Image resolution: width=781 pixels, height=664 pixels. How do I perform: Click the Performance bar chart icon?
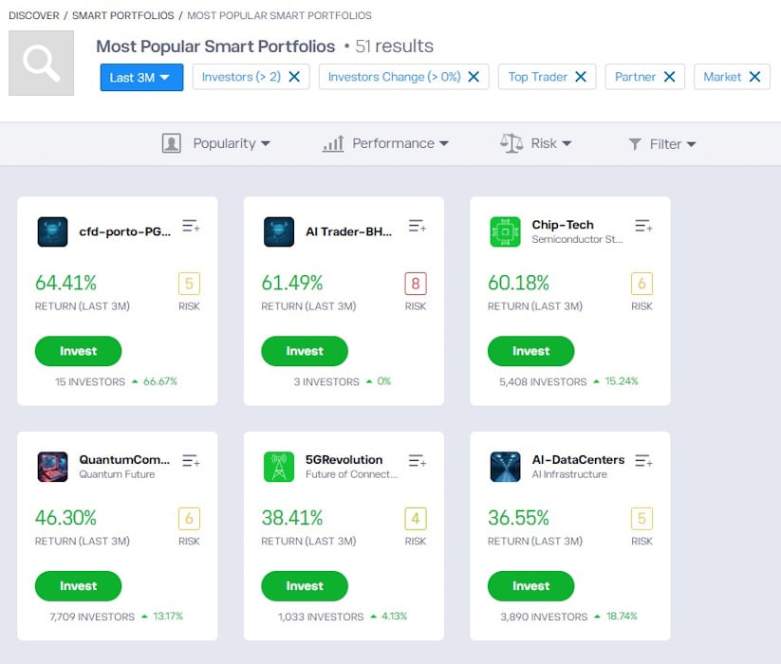[x=333, y=143]
